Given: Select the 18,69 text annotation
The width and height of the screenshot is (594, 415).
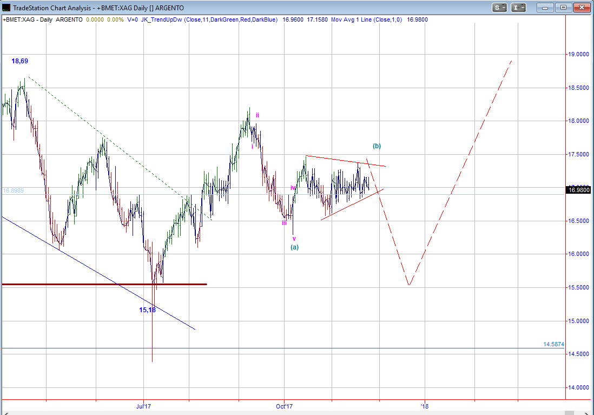Looking at the screenshot, I should coord(19,61).
